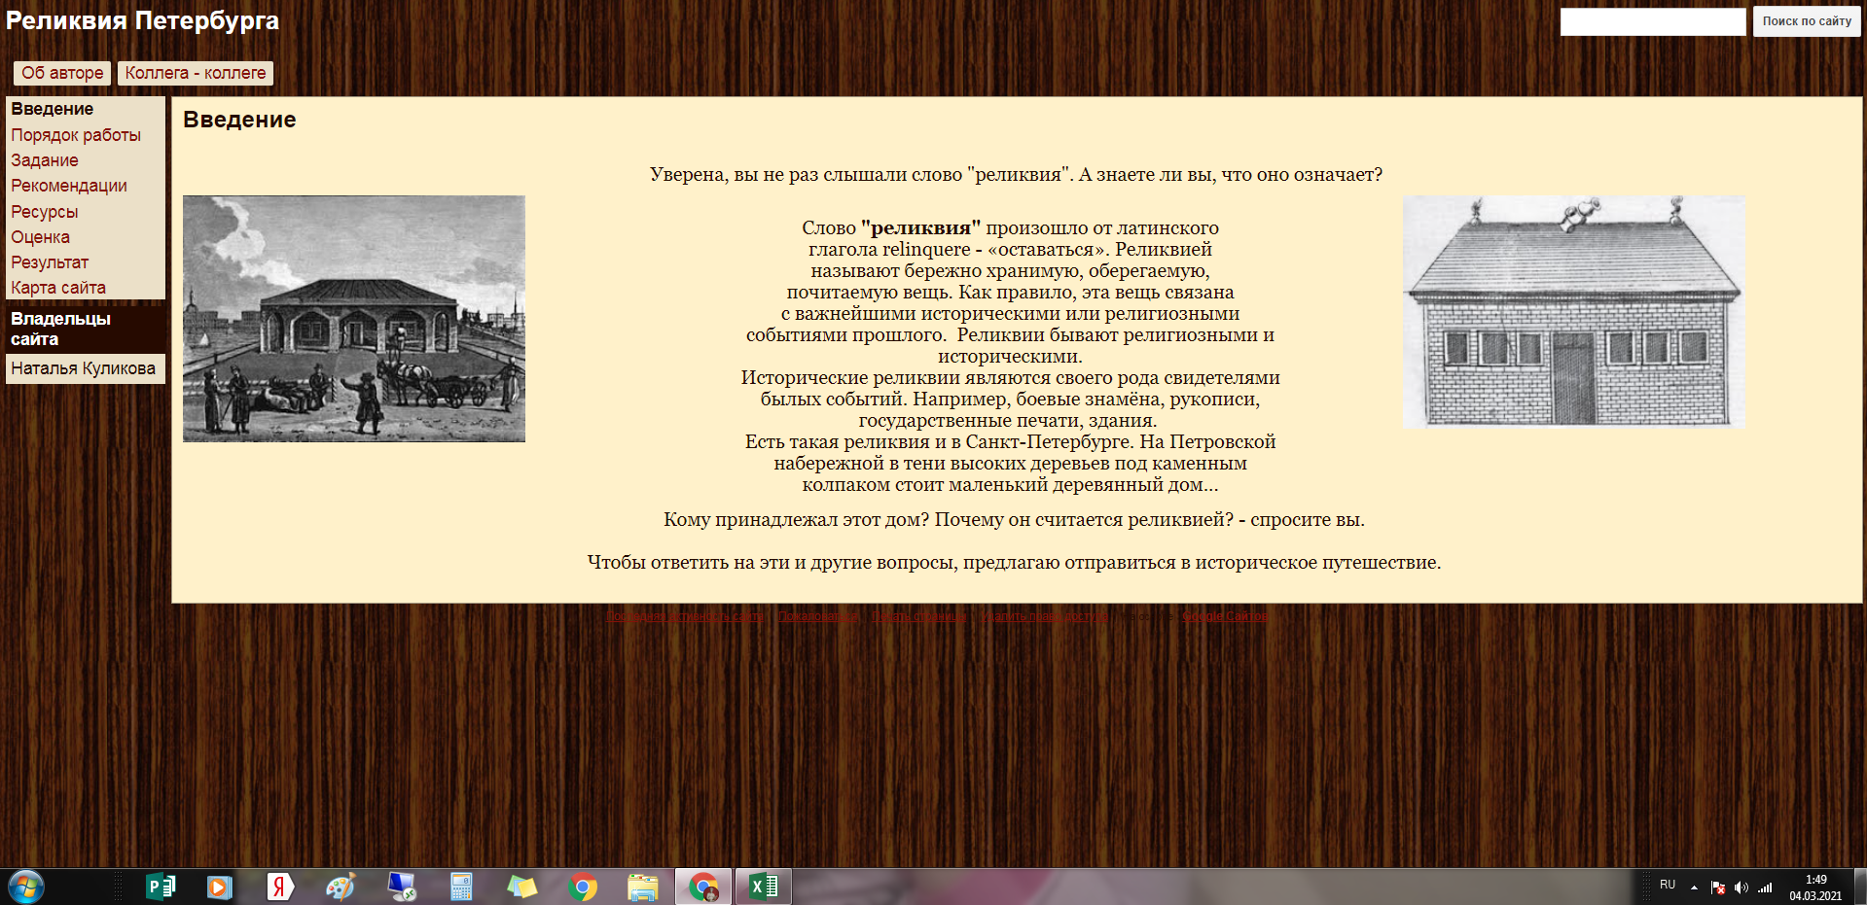This screenshot has width=1867, height=905.
Task: Launch Yandex browser from the taskbar
Action: pos(279,887)
